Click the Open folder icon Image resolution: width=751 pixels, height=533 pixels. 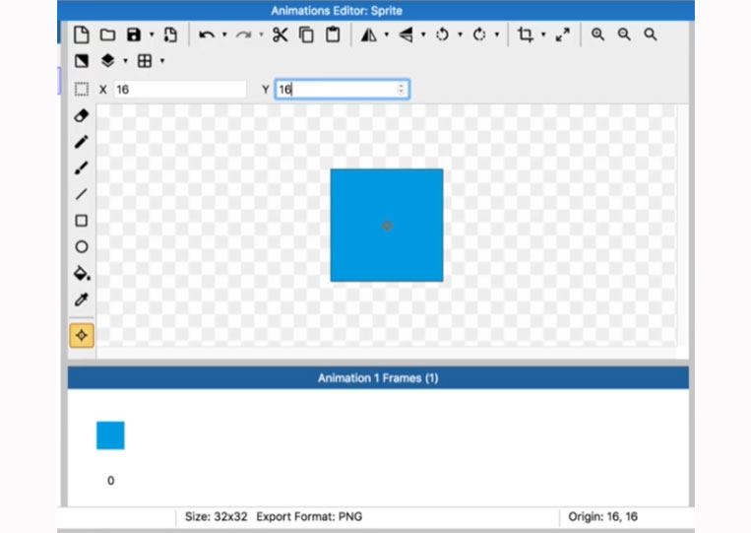107,34
